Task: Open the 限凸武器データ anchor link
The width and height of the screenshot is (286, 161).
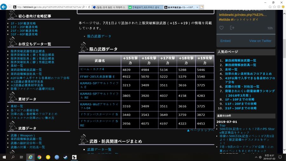Action: pos(99,36)
